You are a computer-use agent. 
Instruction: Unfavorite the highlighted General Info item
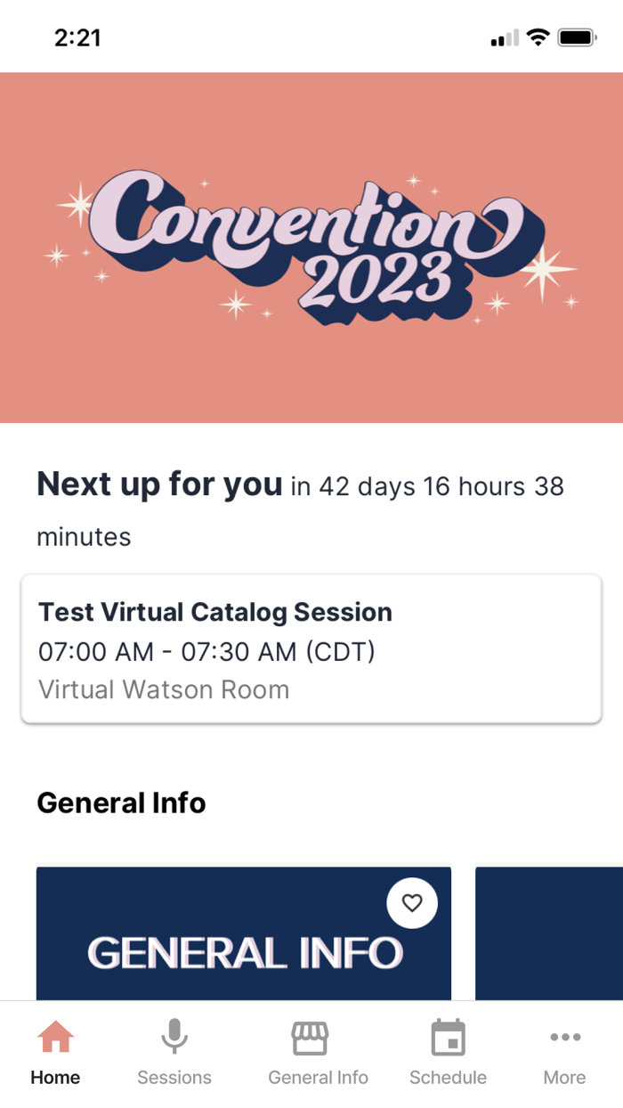[x=411, y=902]
